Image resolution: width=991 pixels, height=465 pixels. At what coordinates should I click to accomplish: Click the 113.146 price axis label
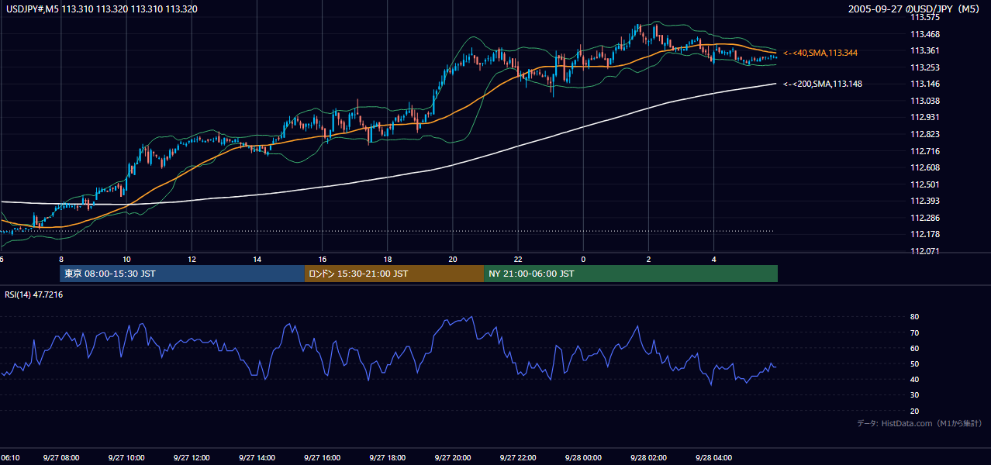click(x=925, y=84)
